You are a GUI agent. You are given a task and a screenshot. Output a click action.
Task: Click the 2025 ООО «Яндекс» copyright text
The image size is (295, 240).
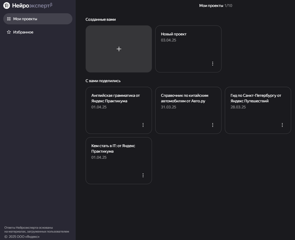(x=24, y=237)
